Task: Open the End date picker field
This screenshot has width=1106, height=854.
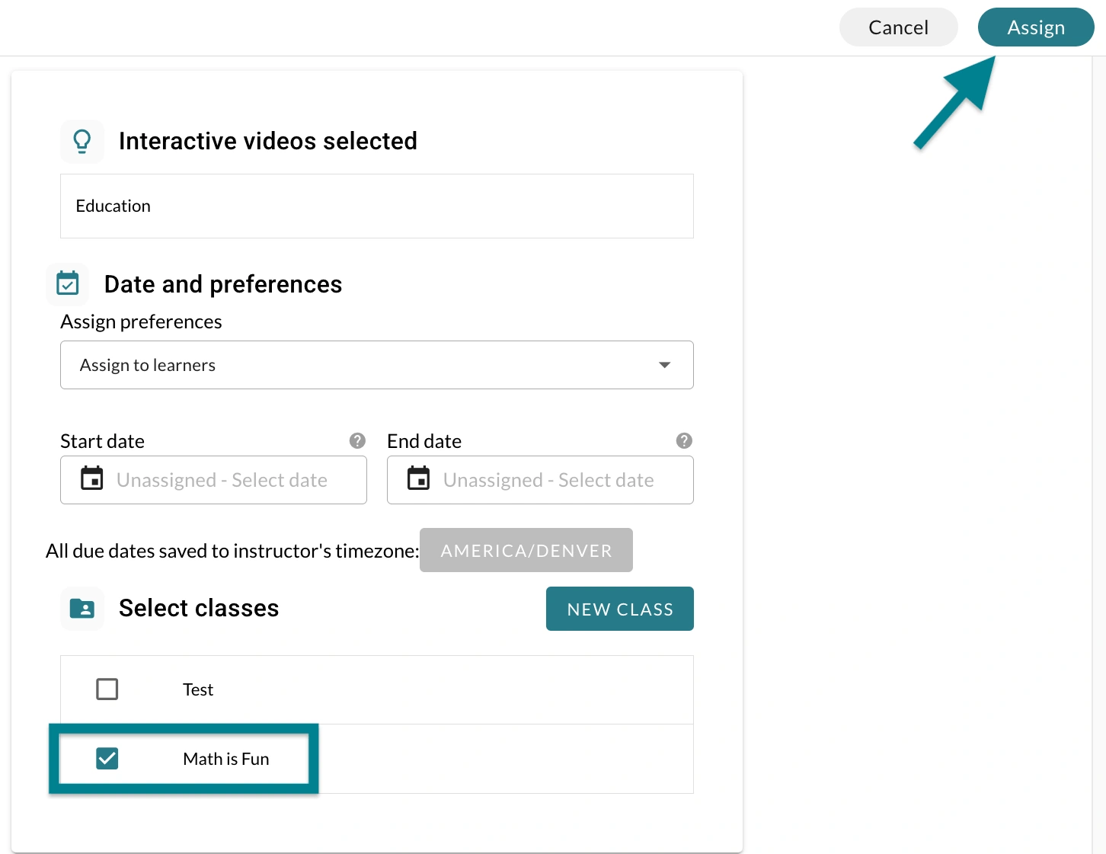Action: click(x=540, y=480)
